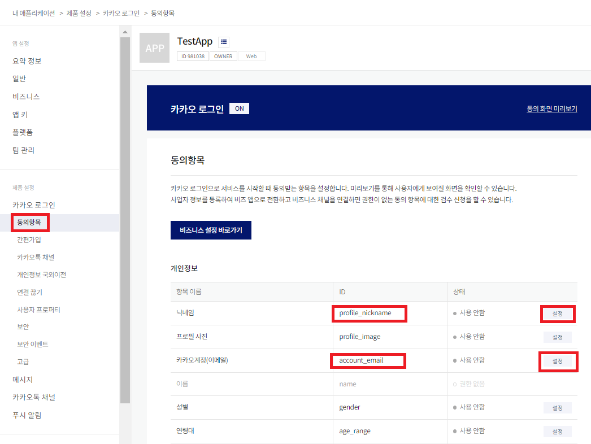Click 설정 button for 연령대 row

558,432
